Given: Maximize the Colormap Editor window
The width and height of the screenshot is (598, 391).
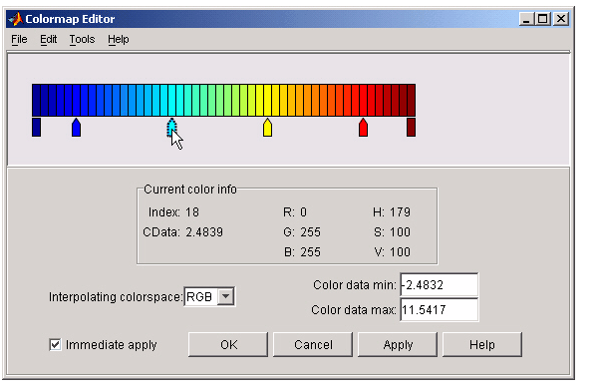Looking at the screenshot, I should pyautogui.click(x=543, y=19).
